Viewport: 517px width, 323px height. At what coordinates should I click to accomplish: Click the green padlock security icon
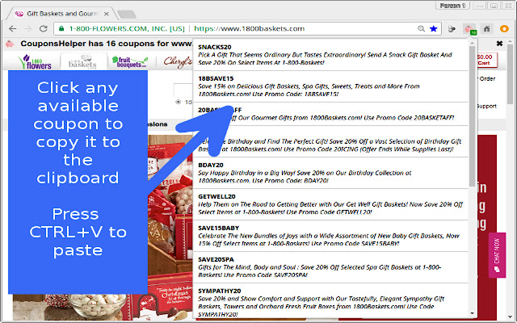click(x=61, y=29)
